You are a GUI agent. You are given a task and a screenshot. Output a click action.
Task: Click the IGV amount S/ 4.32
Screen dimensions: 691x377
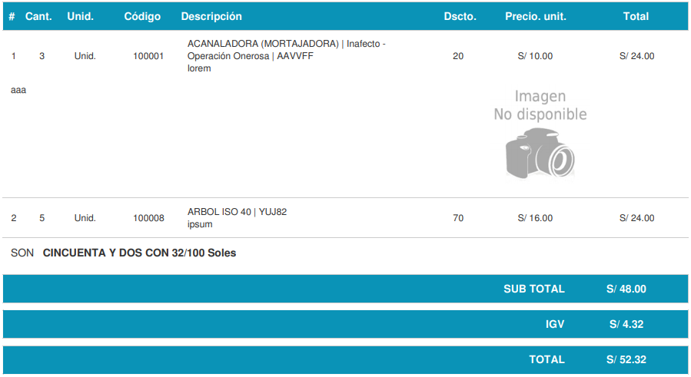click(x=626, y=325)
